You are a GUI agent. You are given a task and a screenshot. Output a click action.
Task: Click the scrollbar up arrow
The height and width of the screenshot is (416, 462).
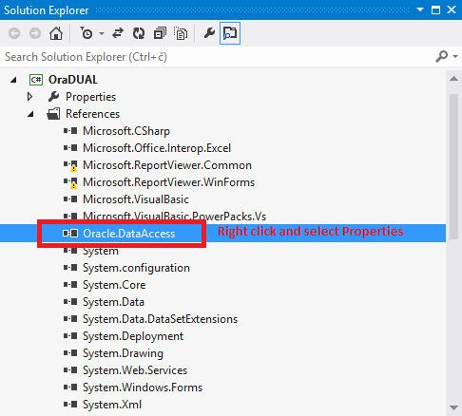(x=453, y=79)
